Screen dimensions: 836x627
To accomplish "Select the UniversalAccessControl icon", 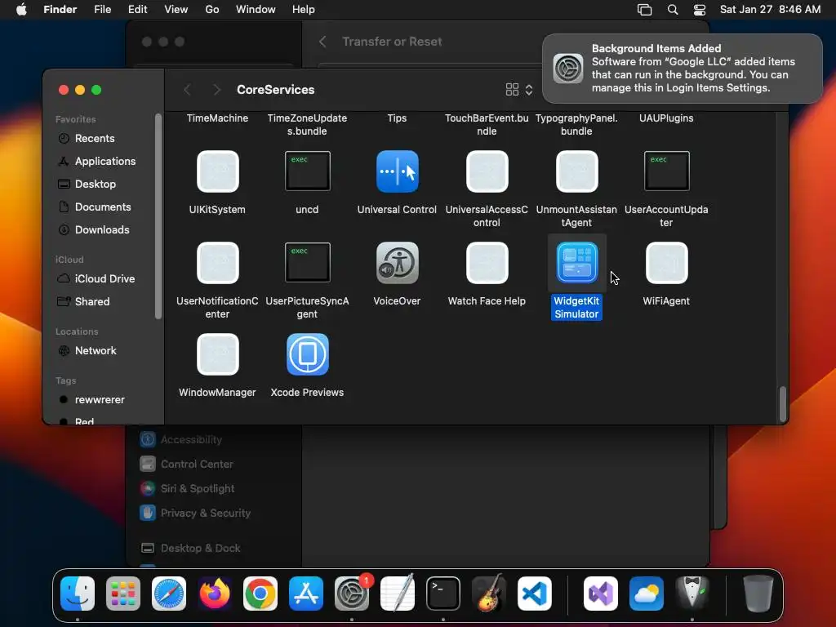I will (x=487, y=171).
